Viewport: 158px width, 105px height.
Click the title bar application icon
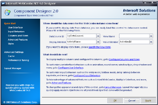3,3
